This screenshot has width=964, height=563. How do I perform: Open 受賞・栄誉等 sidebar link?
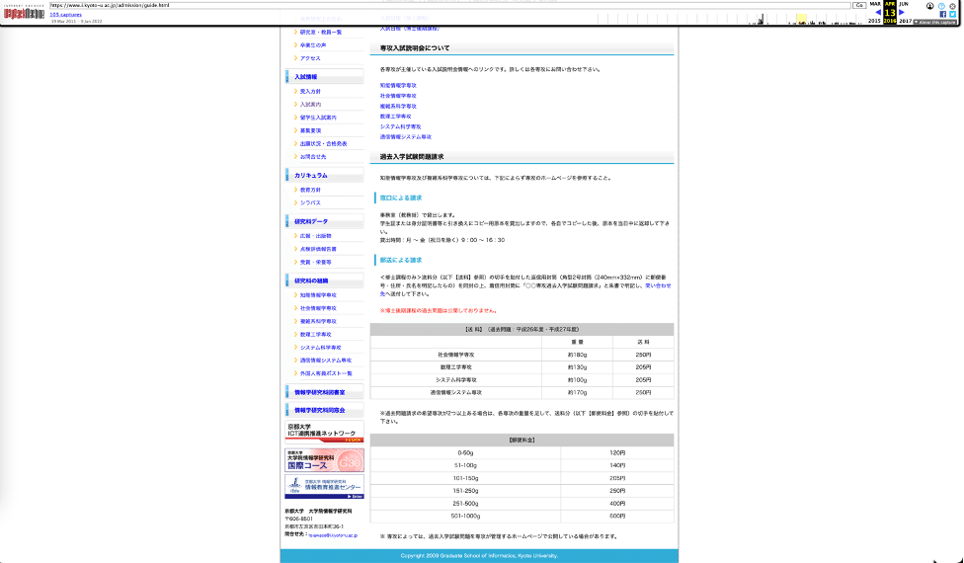[x=315, y=262]
